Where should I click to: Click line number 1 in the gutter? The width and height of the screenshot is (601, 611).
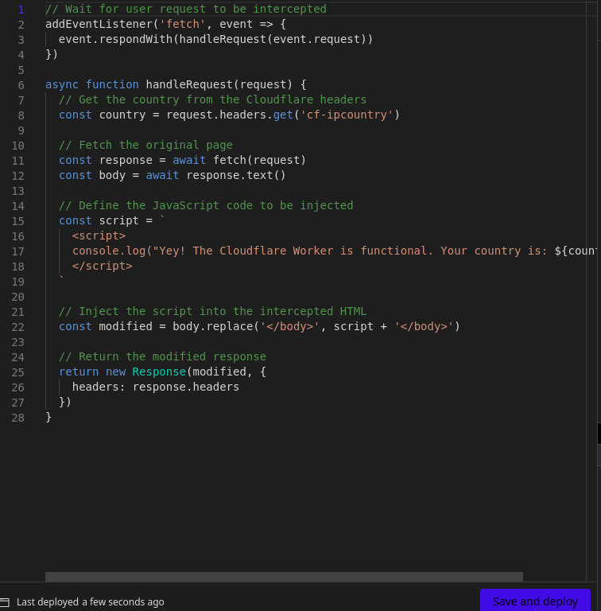(x=21, y=10)
